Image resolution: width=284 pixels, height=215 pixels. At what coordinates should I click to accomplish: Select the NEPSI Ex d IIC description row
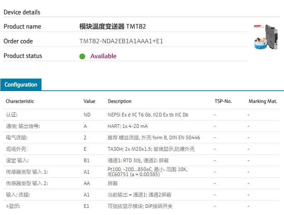click(141, 115)
